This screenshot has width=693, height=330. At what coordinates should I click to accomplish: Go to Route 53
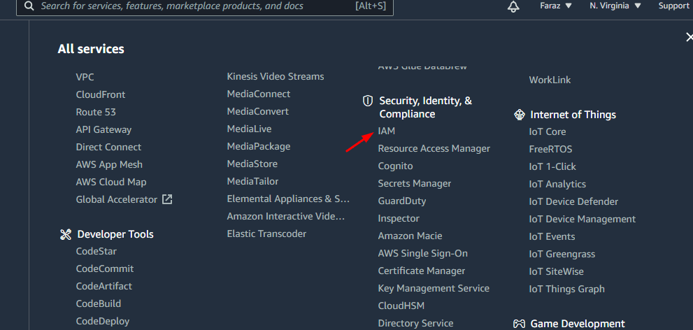click(96, 112)
